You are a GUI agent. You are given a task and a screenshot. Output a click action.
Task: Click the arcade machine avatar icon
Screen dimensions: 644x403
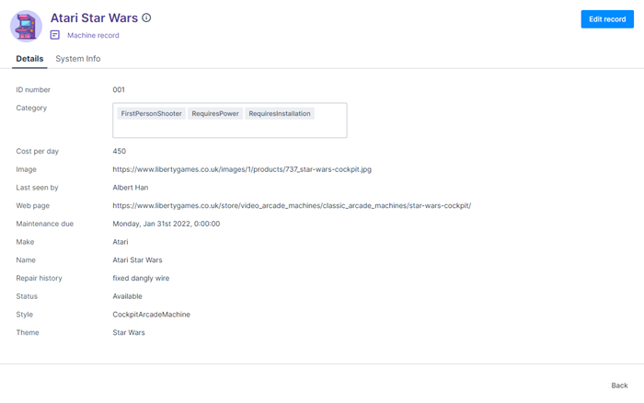(x=26, y=26)
